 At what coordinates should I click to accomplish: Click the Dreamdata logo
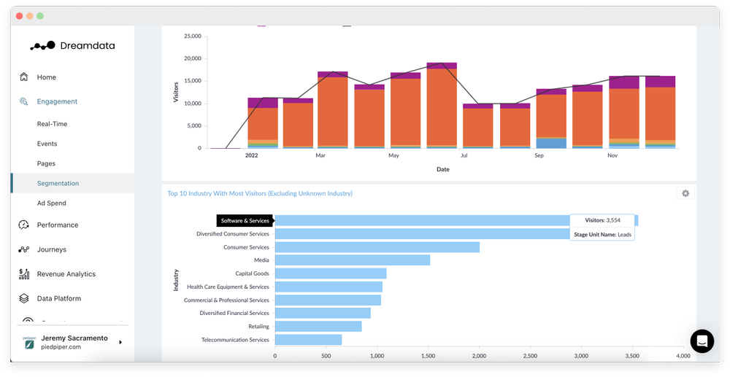[x=72, y=46]
